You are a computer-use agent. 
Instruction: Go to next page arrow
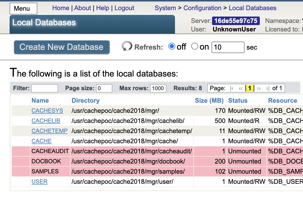click(258, 88)
